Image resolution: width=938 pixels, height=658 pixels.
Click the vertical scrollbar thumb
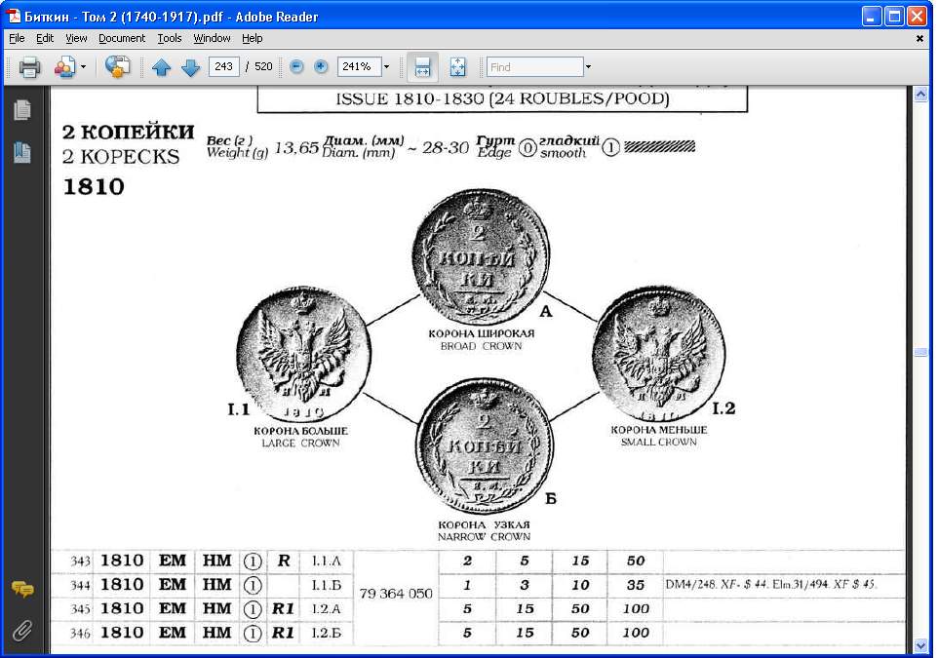(920, 352)
